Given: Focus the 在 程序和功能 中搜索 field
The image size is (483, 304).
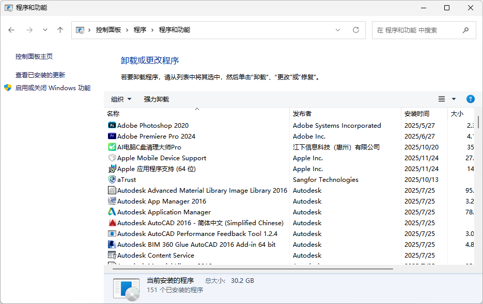Looking at the screenshot, I should 424,30.
